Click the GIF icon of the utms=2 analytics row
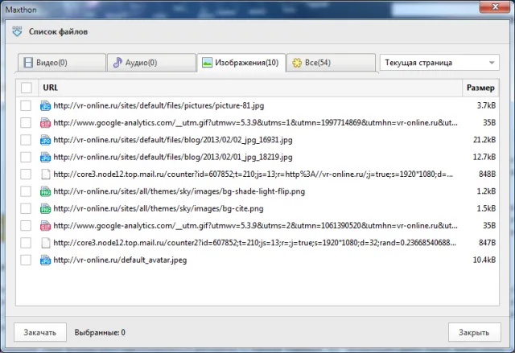The image size is (515, 353). [45, 226]
